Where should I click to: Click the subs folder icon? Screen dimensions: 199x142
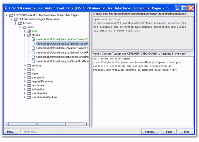[x=25, y=27]
